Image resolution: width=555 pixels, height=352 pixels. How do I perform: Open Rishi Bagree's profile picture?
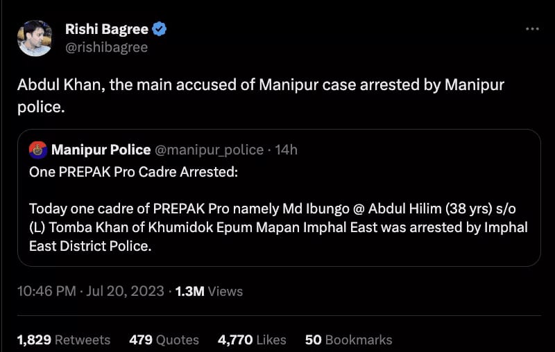click(x=35, y=38)
